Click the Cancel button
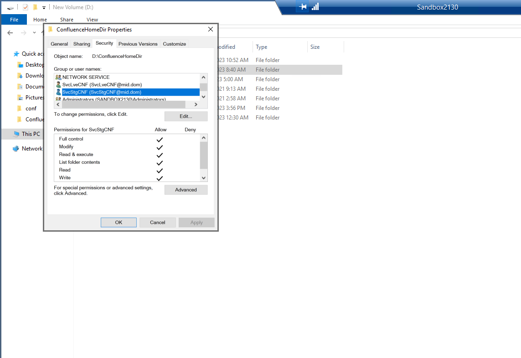 (158, 223)
